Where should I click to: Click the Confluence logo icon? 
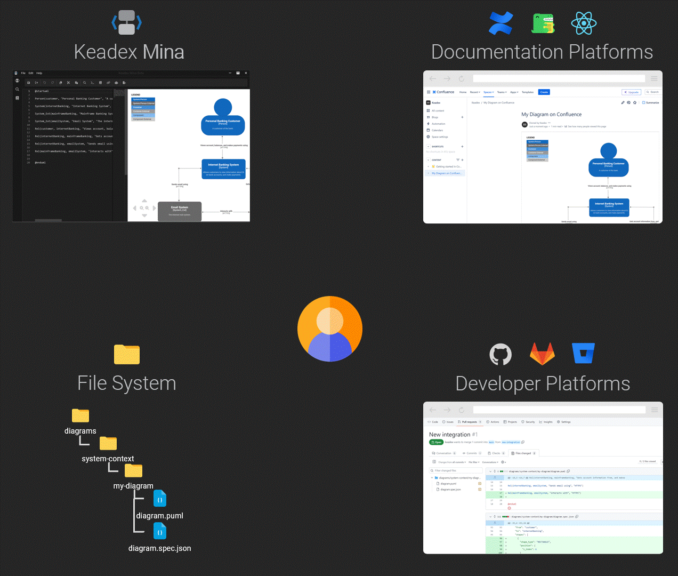pyautogui.click(x=501, y=23)
